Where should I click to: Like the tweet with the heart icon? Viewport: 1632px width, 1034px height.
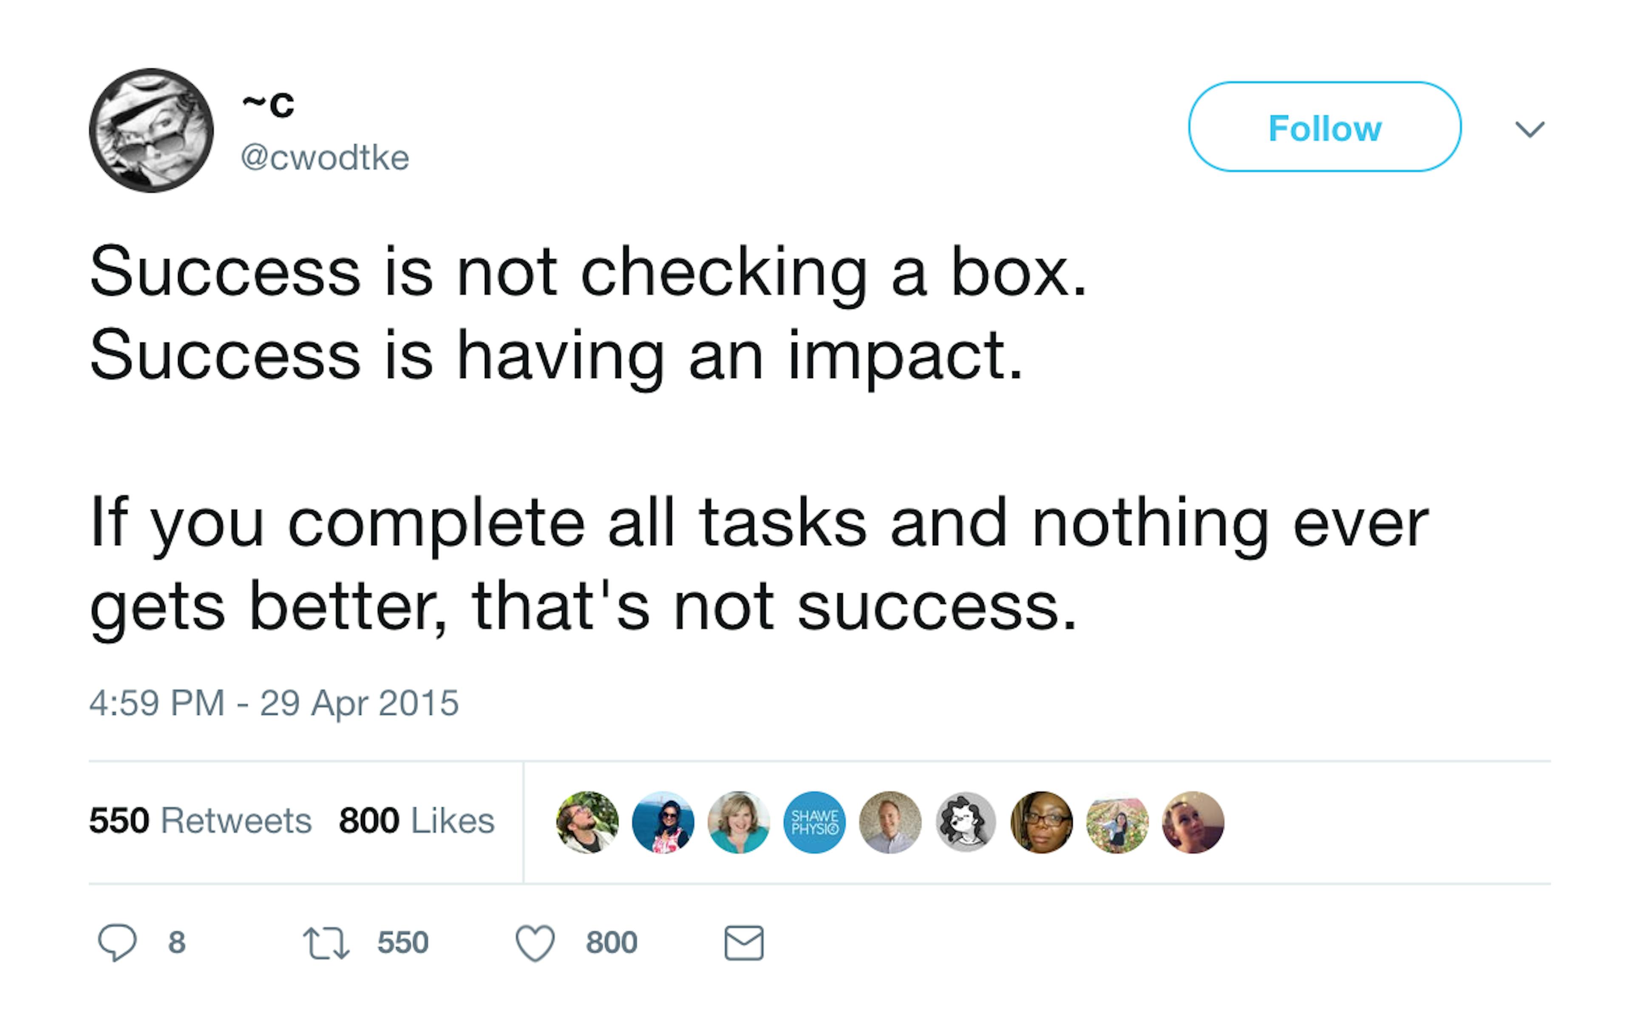535,943
